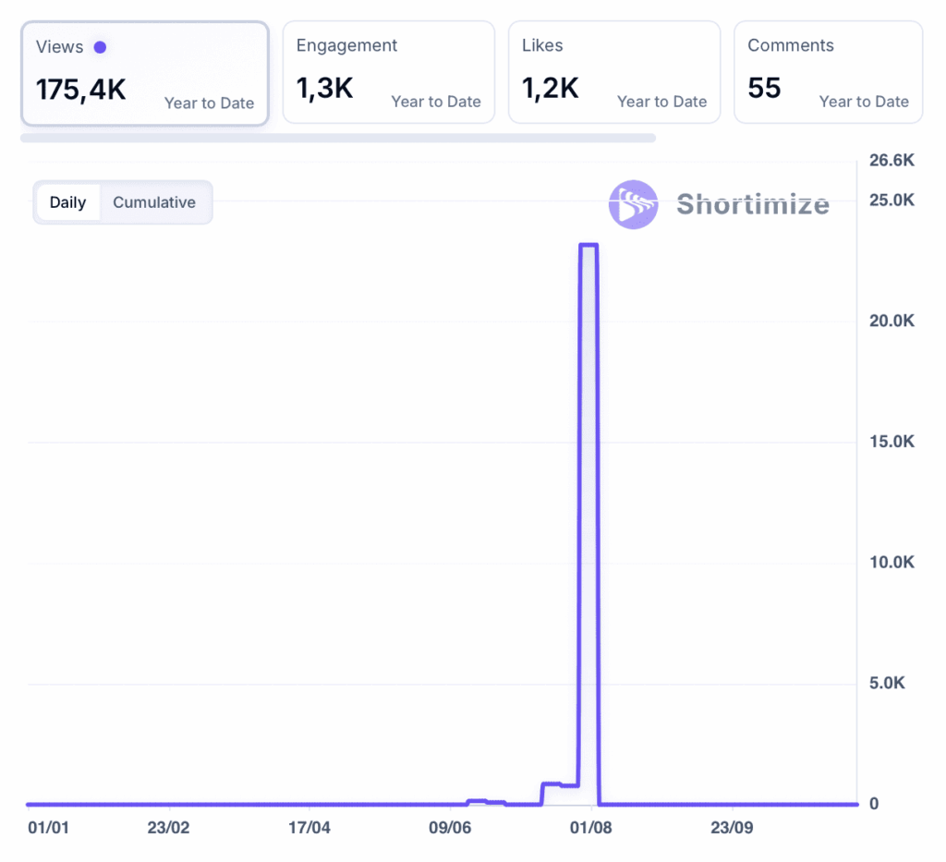Click Year to Date in Comments card

(864, 102)
